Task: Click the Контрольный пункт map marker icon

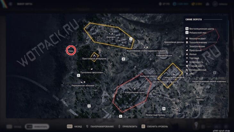Action: [x=135, y=89]
